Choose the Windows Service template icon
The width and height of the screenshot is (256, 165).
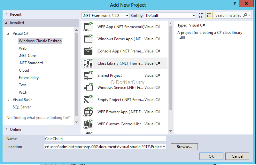[88, 87]
